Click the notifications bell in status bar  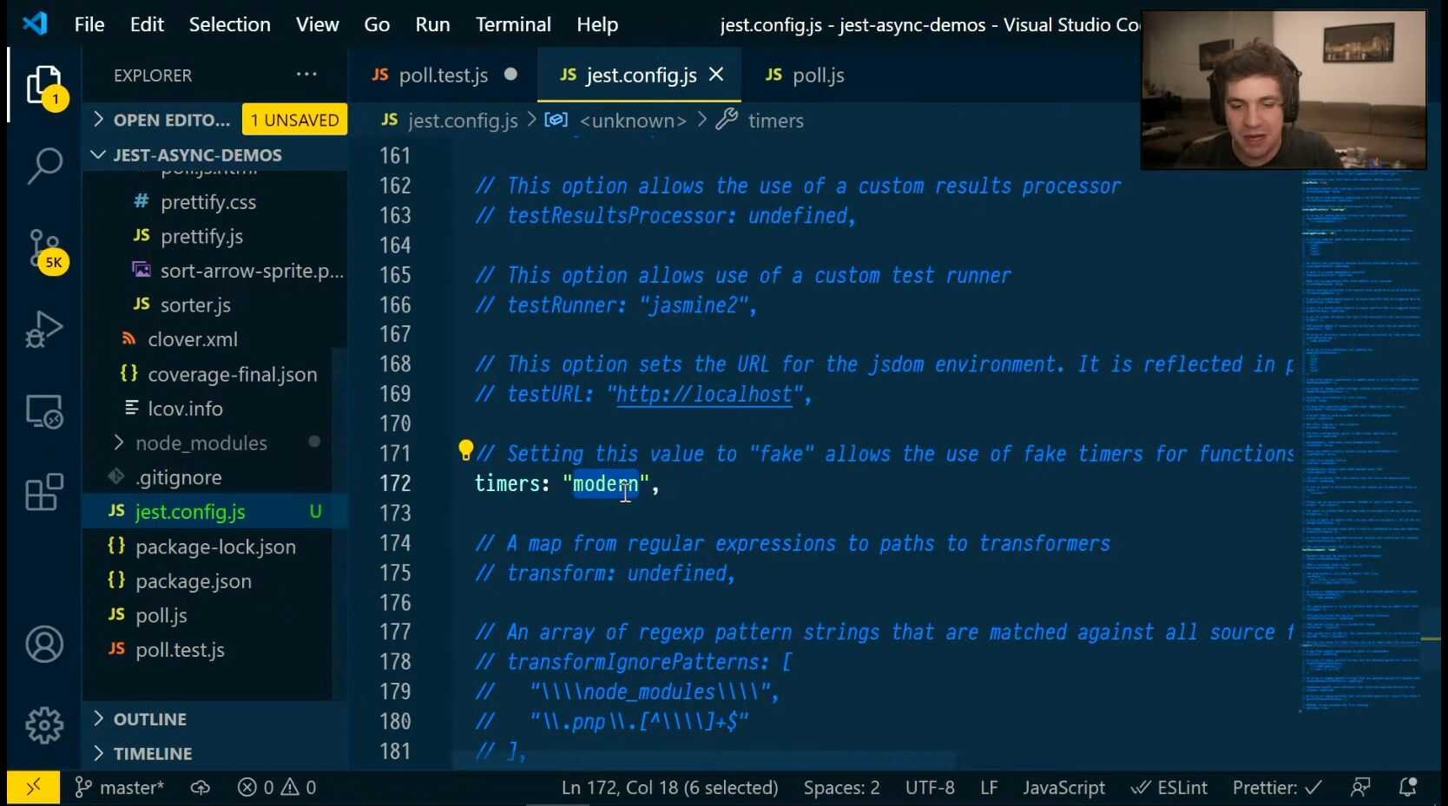[x=1408, y=788]
